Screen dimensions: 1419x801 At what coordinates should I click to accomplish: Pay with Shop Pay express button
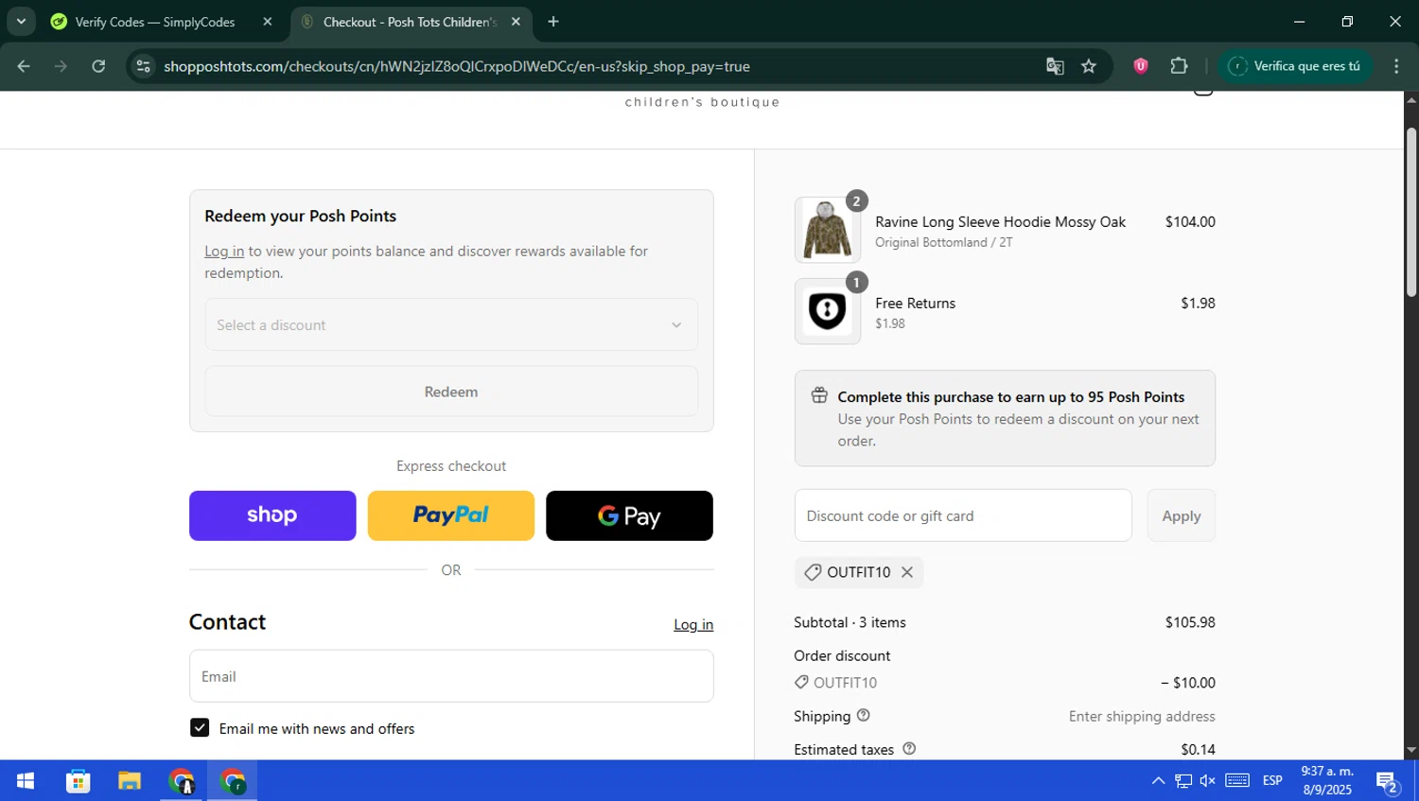(x=272, y=515)
